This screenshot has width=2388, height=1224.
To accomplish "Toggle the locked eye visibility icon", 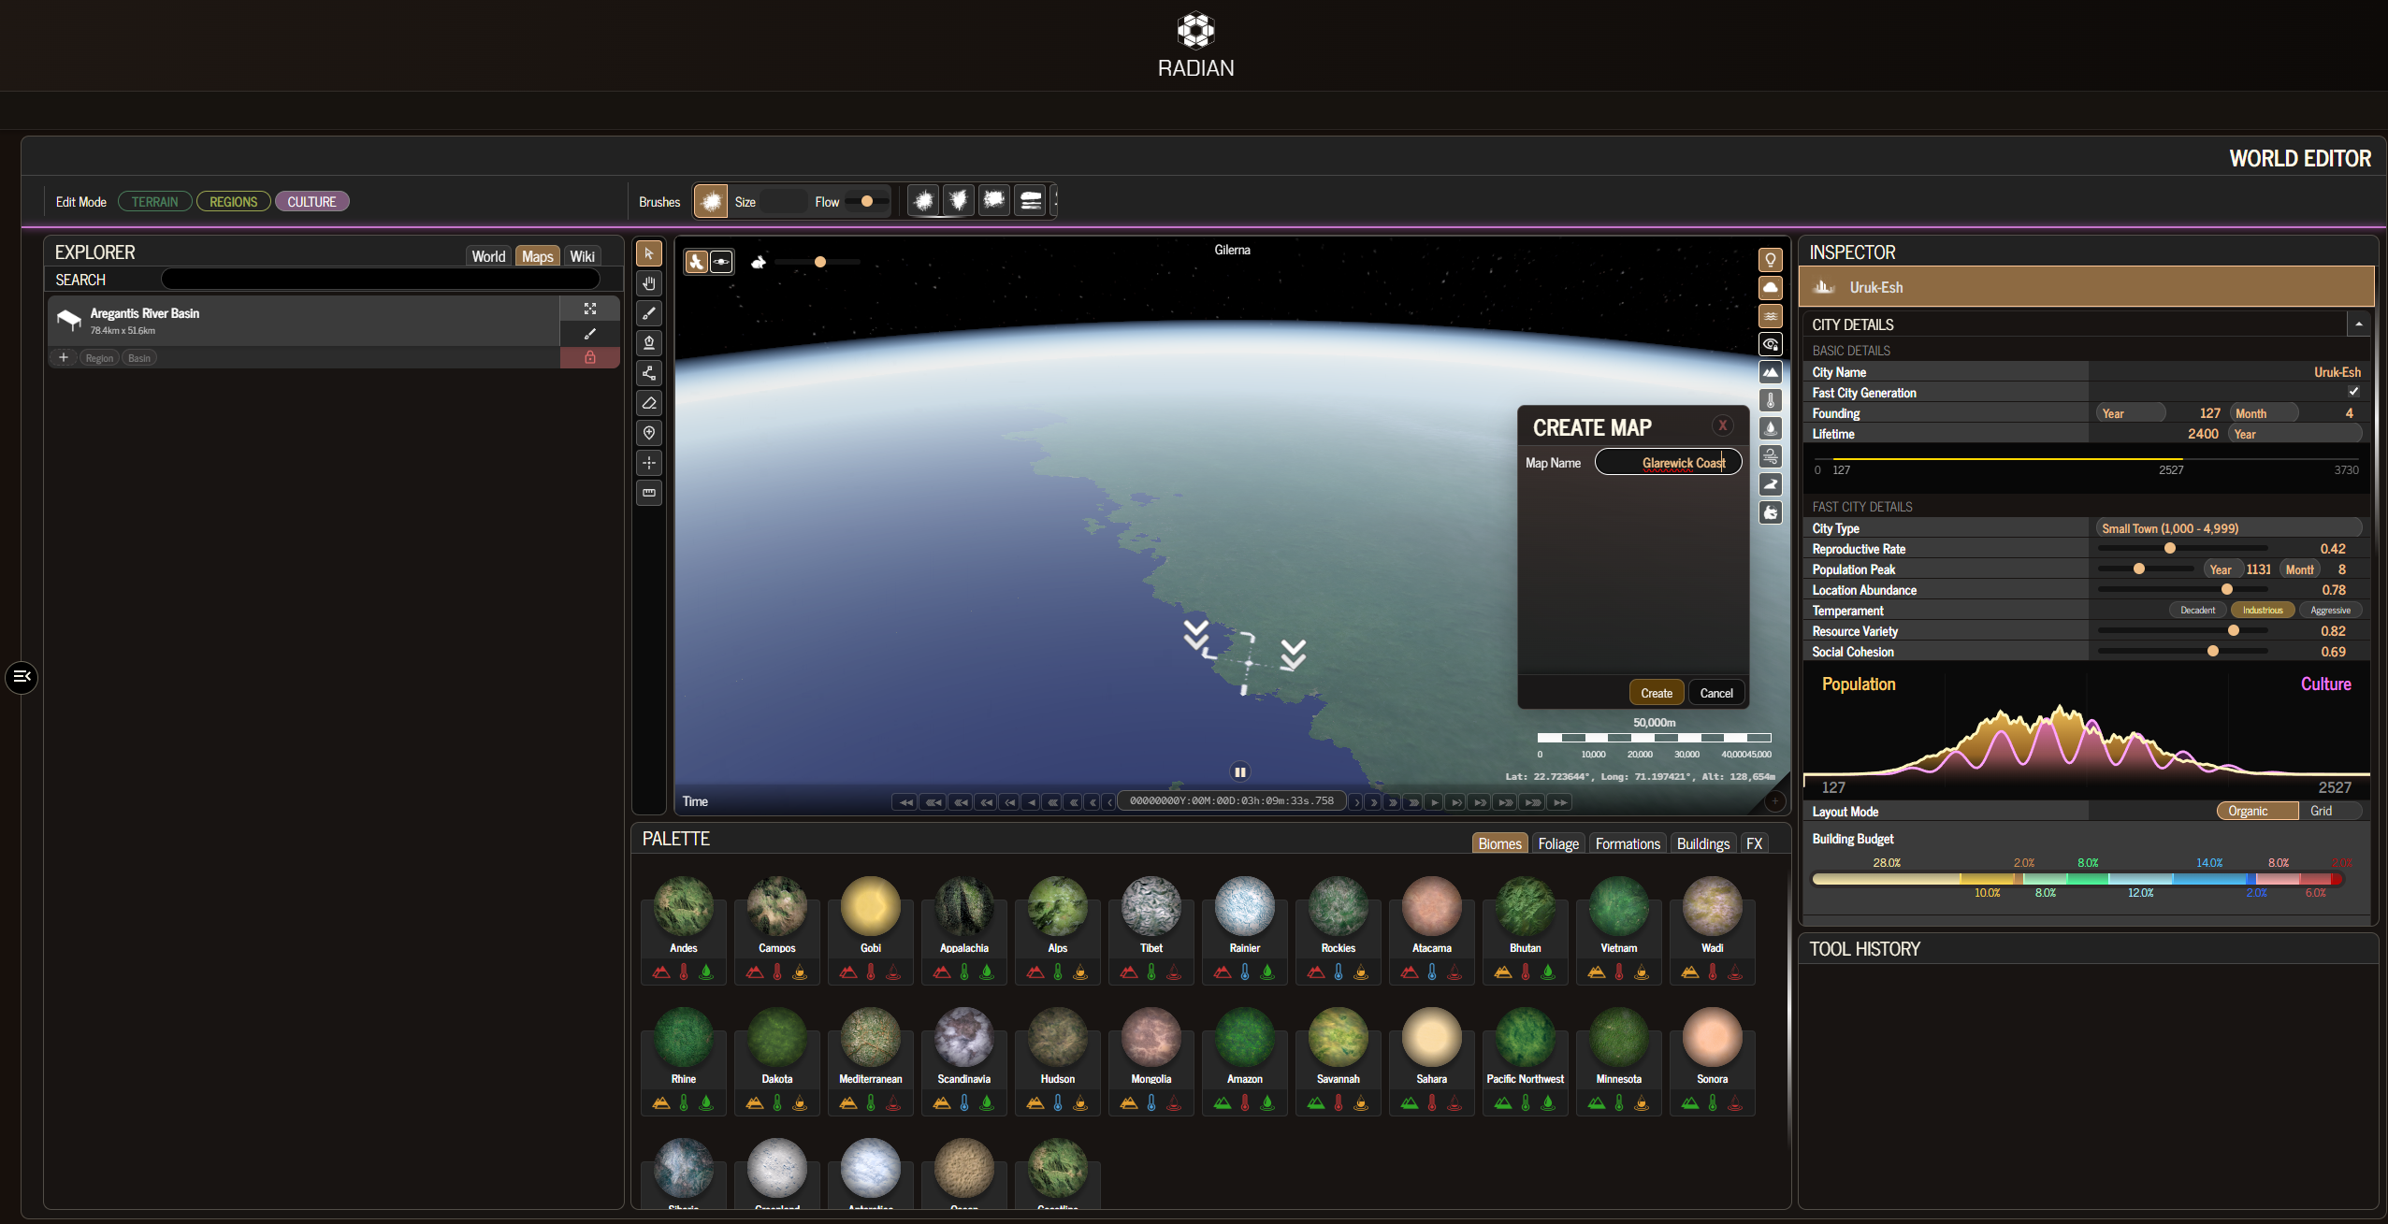I will click(1771, 344).
